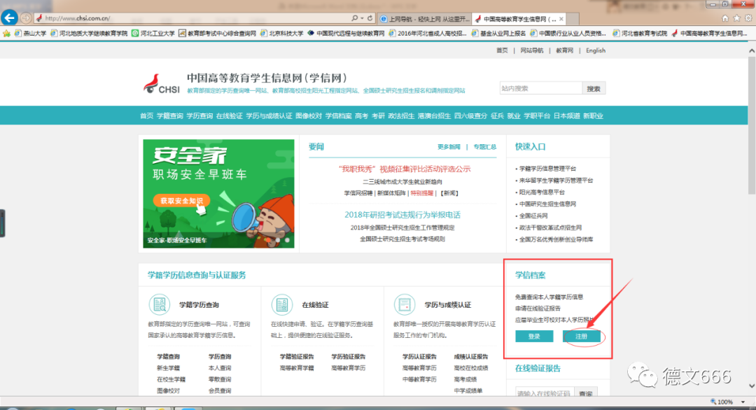Click the 注册 button in 学信档案
The width and height of the screenshot is (756, 410).
point(582,337)
